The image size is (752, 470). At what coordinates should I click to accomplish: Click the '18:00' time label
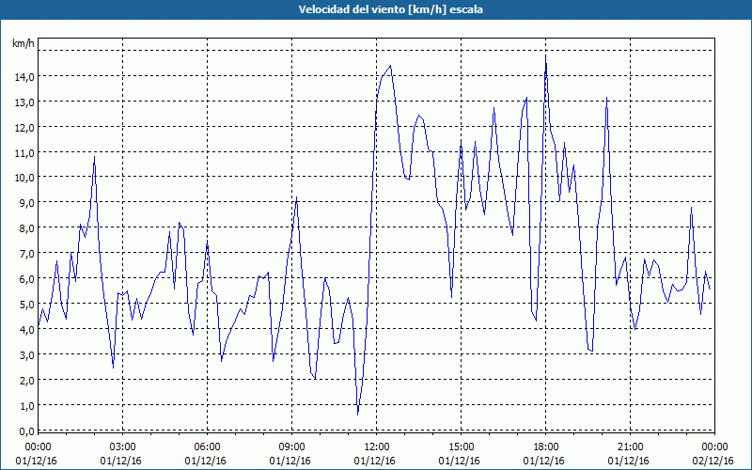pos(545,447)
